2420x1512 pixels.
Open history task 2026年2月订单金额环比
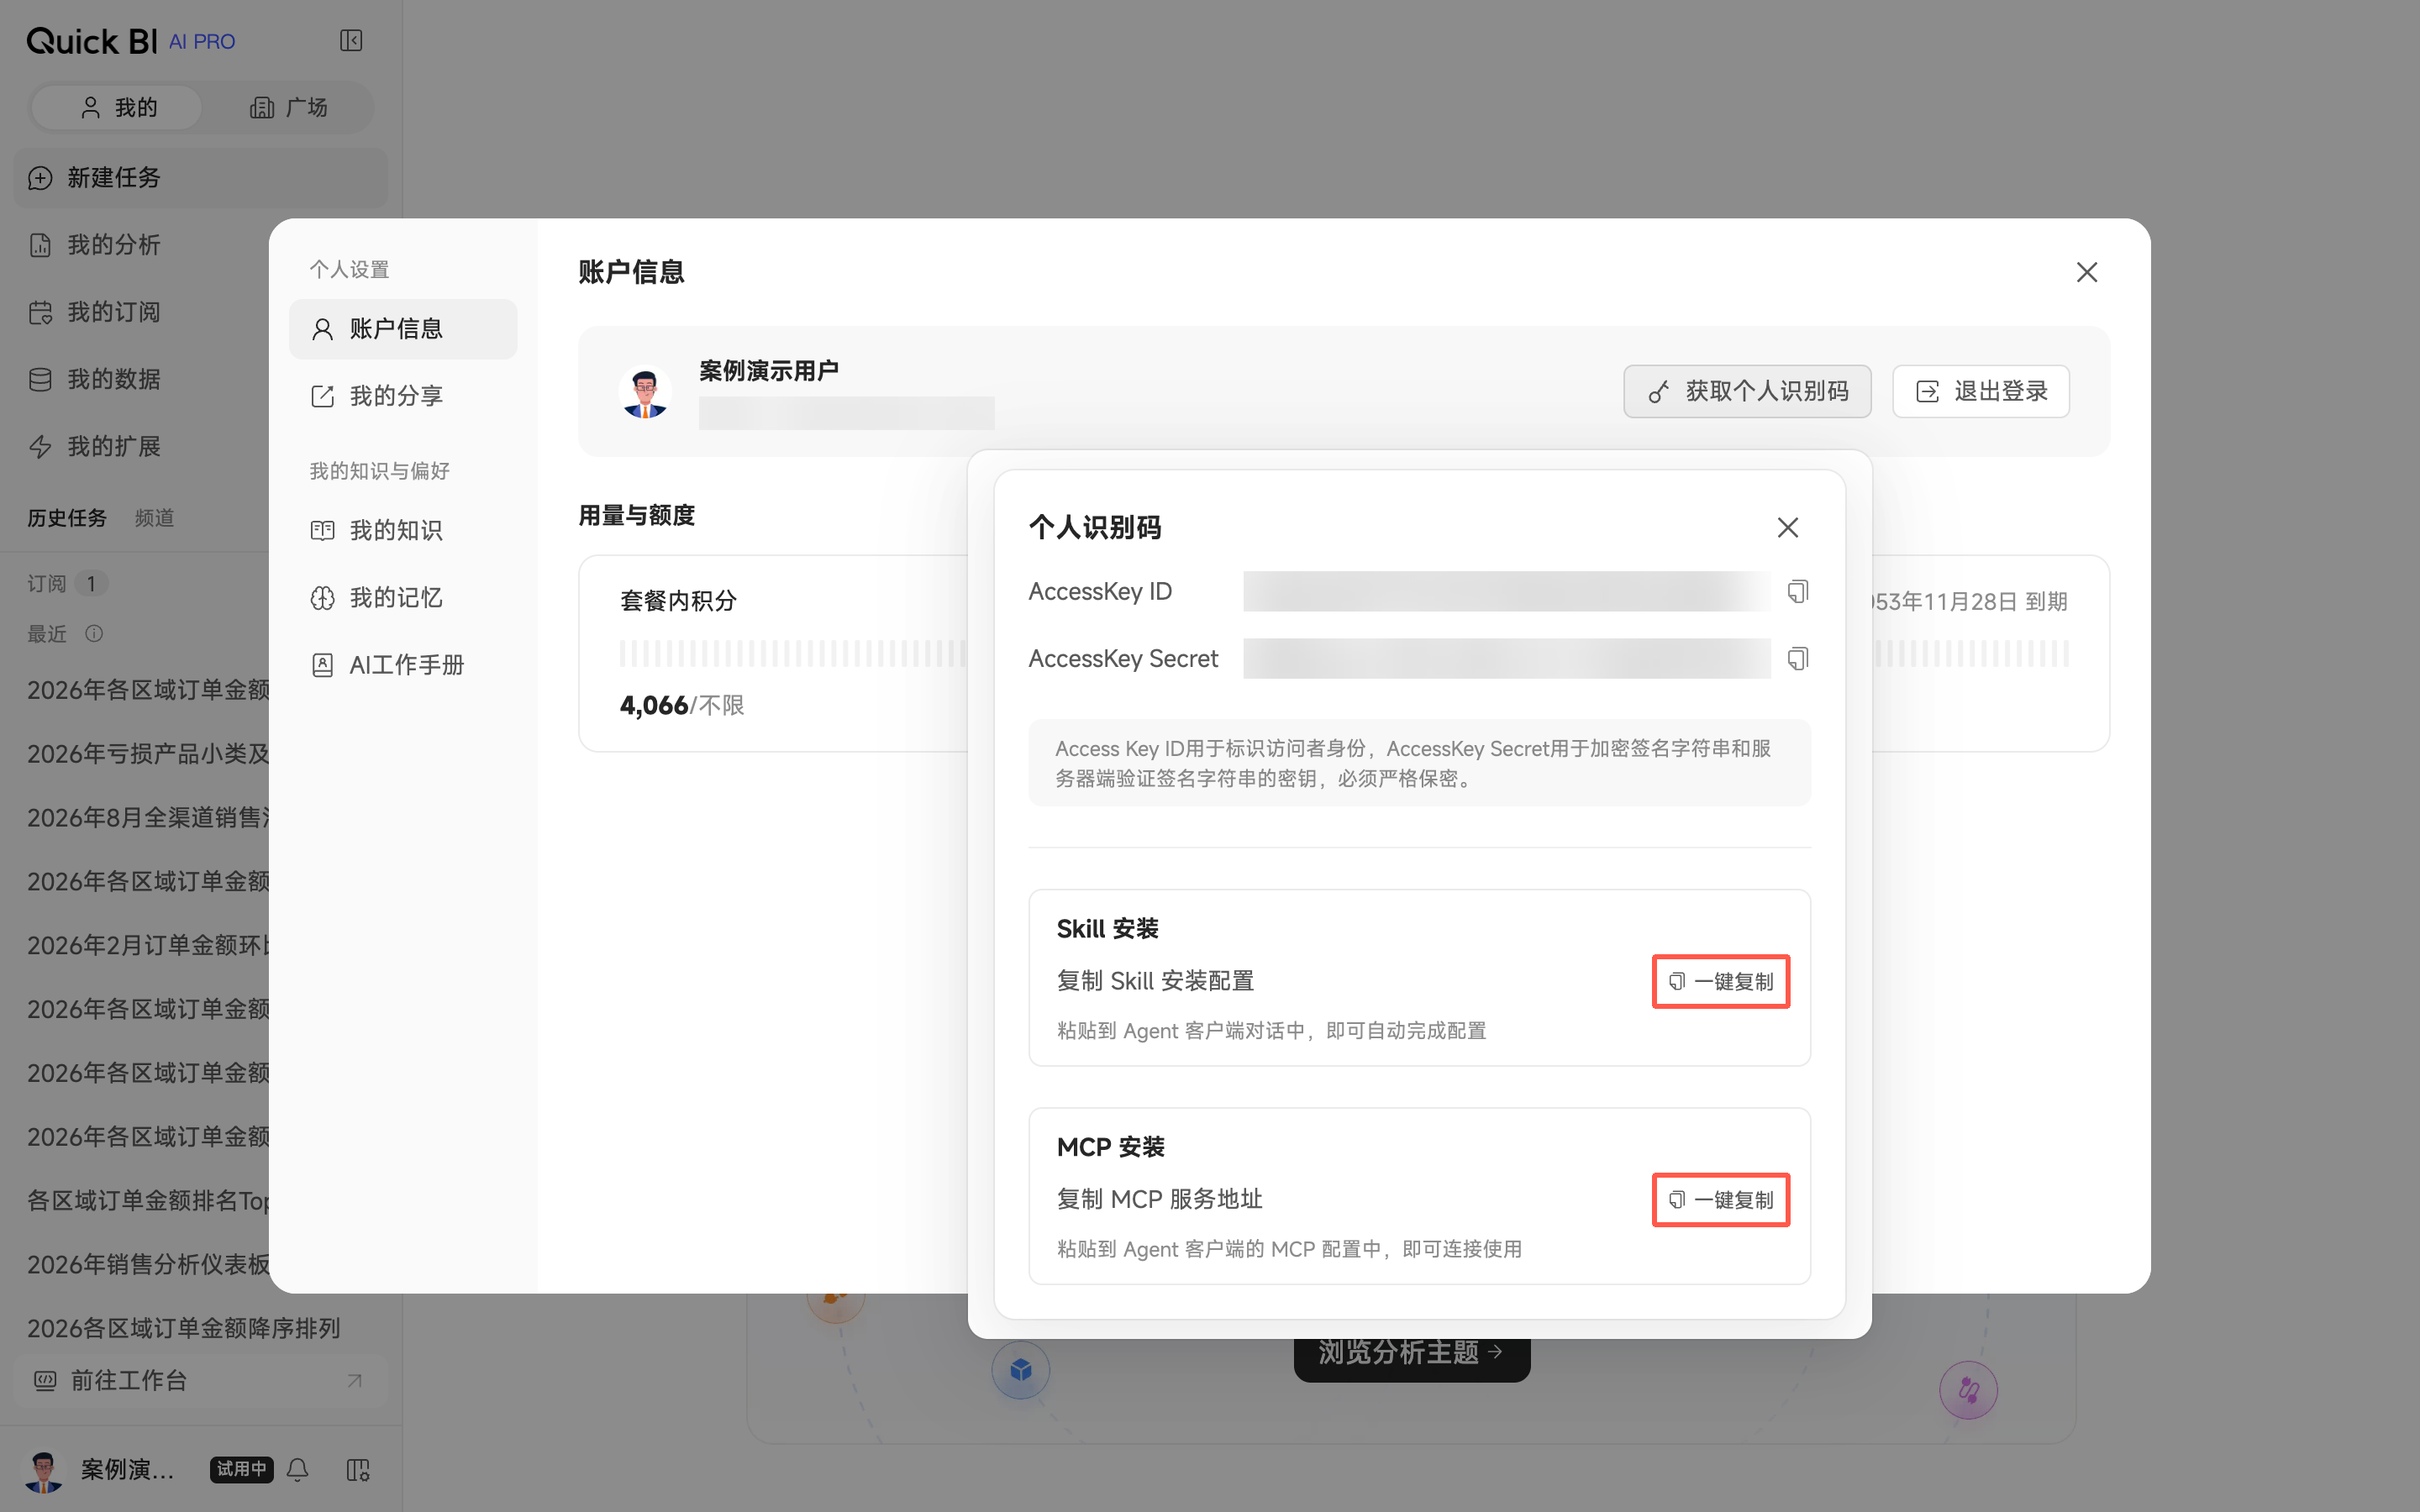tap(148, 945)
